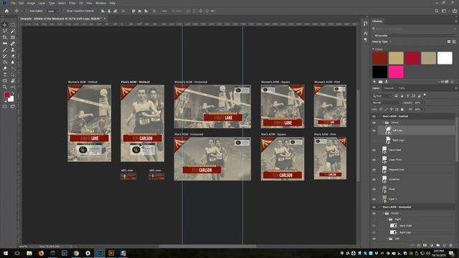
Task: Click the Women's AOW - Vertical artboard label
Action: tap(82, 82)
